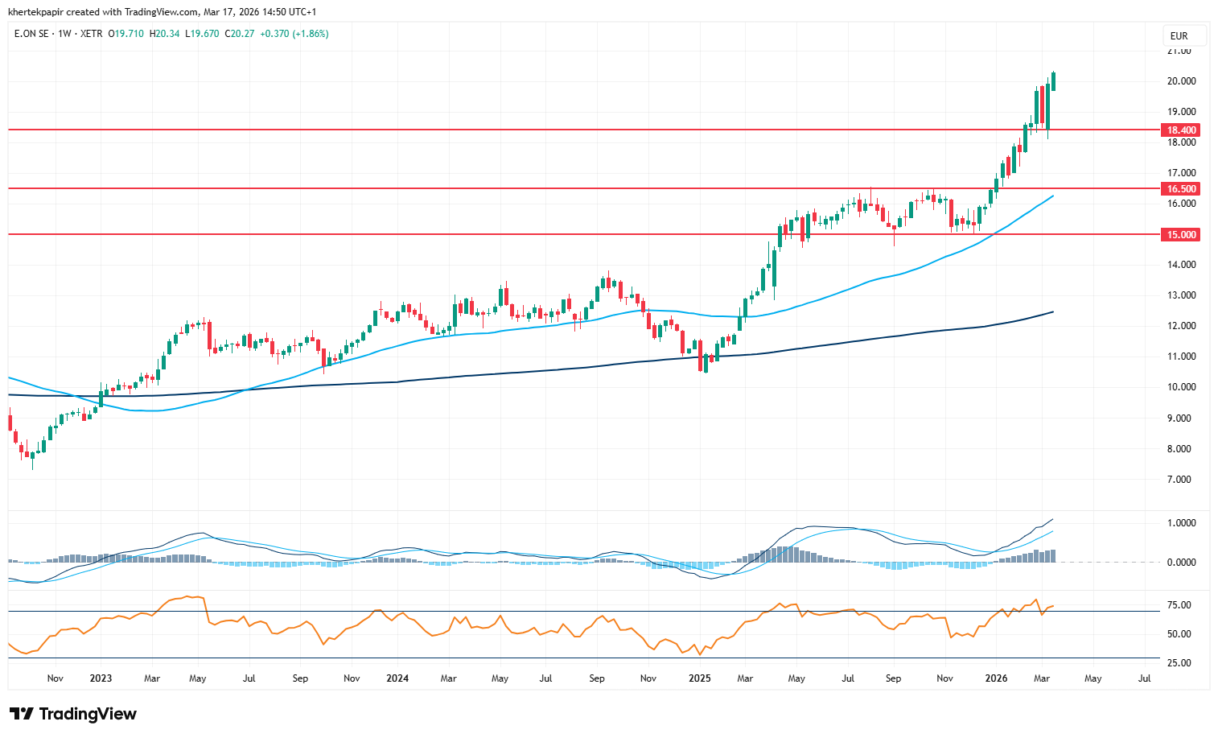Click the 2023 time axis label
Image resolution: width=1218 pixels, height=738 pixels.
[101, 678]
